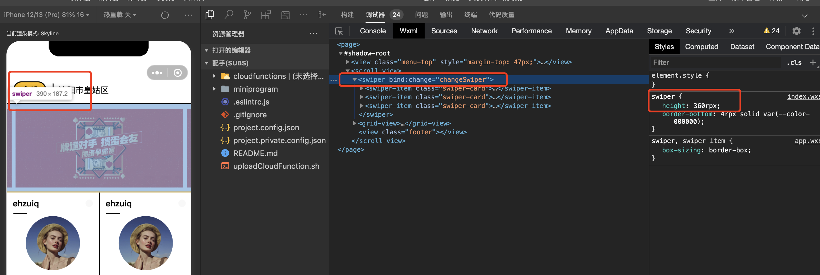Open the Performance tab
The image size is (820, 275).
tap(532, 31)
